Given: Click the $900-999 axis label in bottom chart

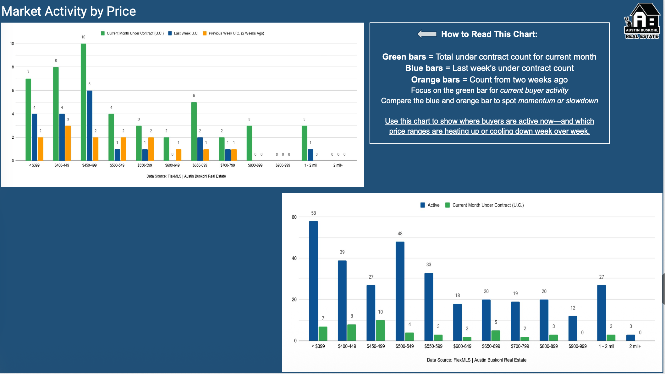Looking at the screenshot, I should tap(577, 346).
